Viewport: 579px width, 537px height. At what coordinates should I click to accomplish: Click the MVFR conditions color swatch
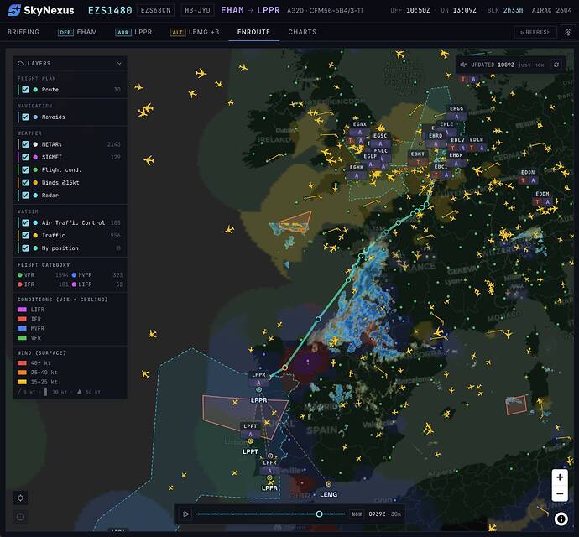(x=22, y=328)
